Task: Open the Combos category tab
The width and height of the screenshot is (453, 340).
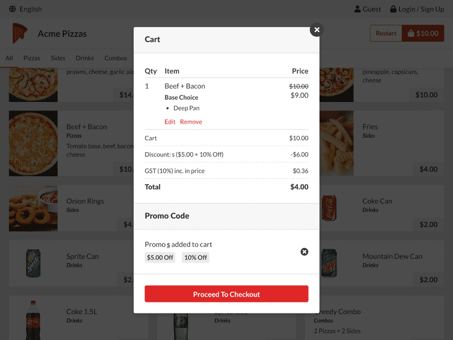Action: pyautogui.click(x=115, y=58)
